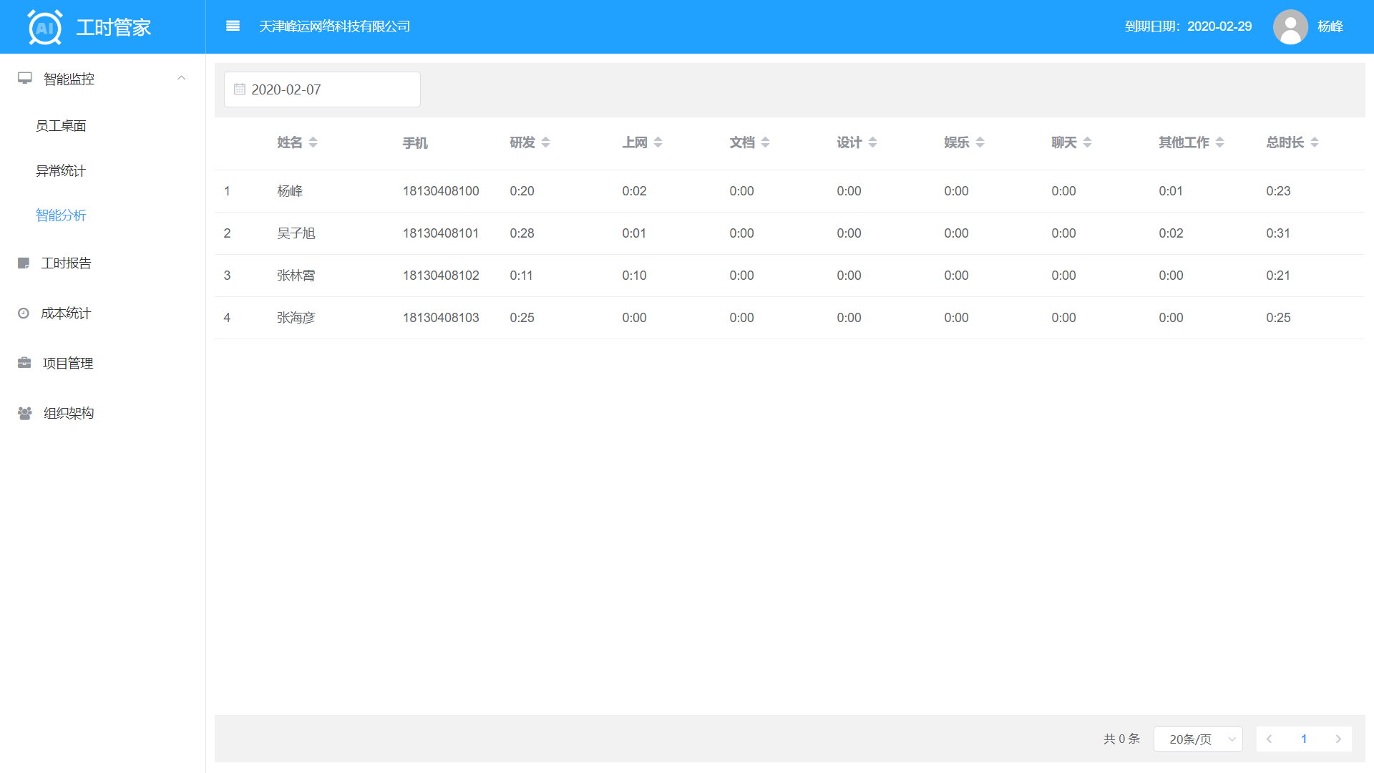Image resolution: width=1374 pixels, height=773 pixels.
Task: Sort table by 总时长 column
Action: coord(1314,142)
